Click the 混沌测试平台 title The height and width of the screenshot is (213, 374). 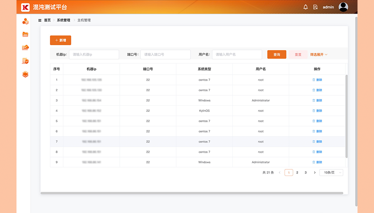(x=50, y=7)
